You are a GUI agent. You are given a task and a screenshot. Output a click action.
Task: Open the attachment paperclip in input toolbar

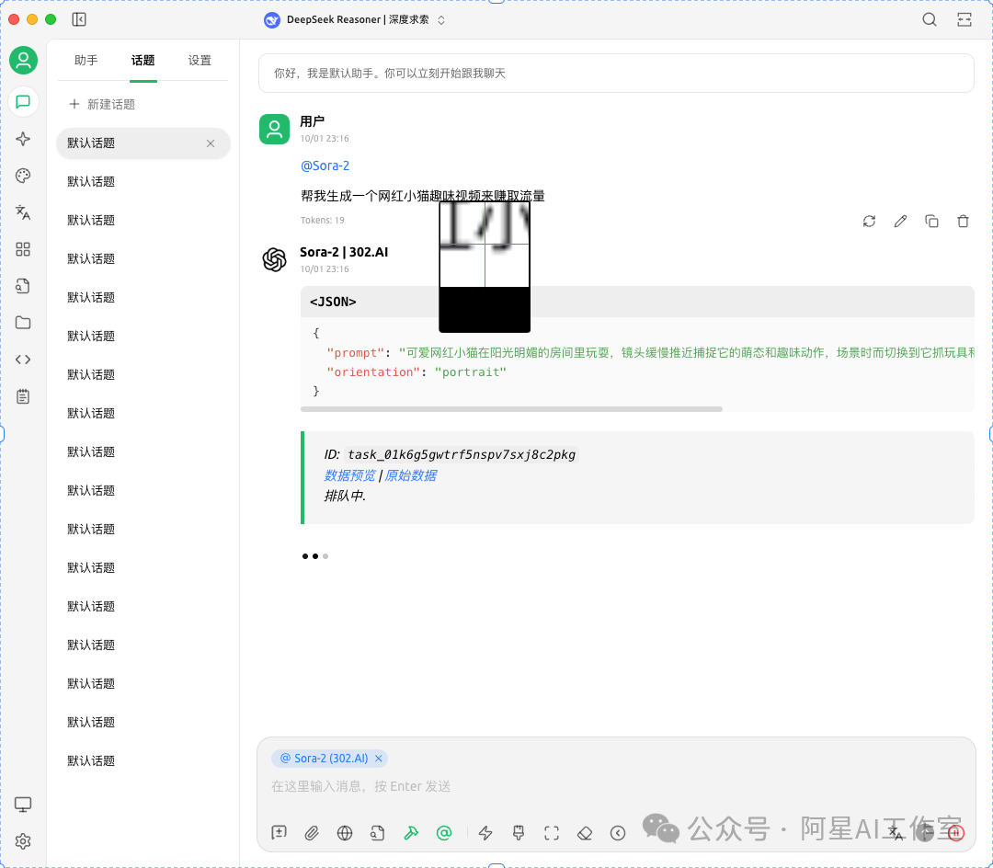click(x=312, y=832)
